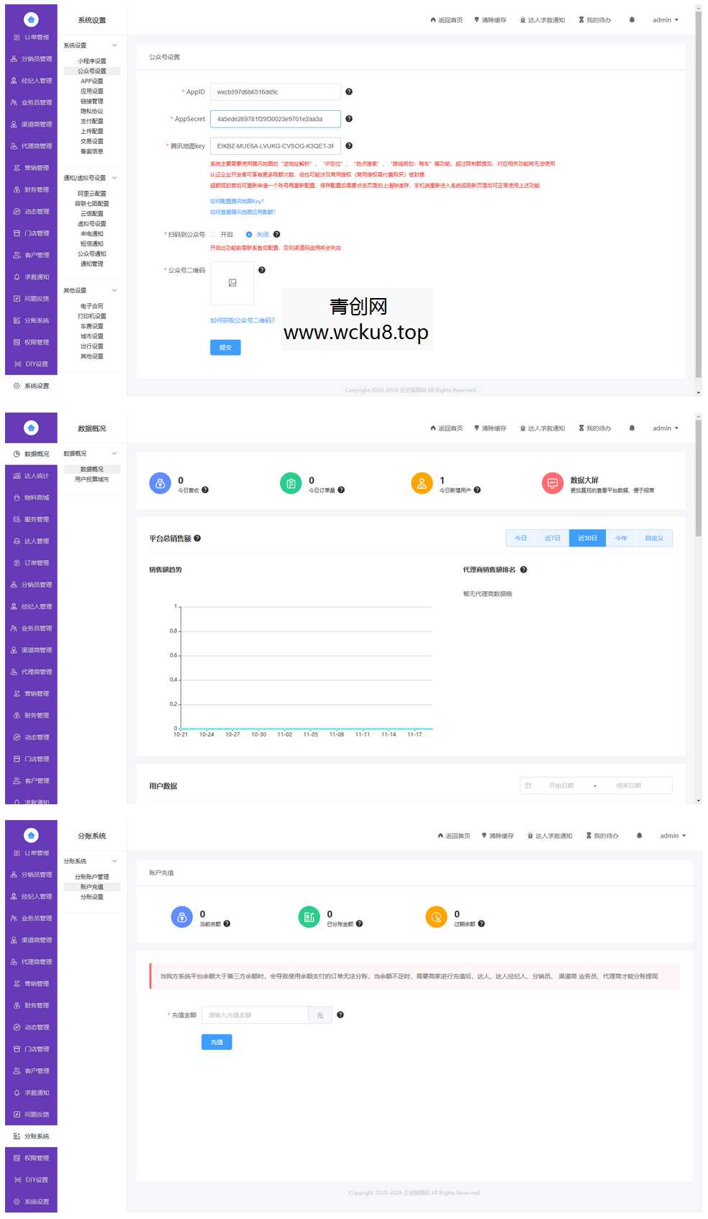Click help icon beside 今日新增用户 label
708x1219 pixels.
click(477, 490)
